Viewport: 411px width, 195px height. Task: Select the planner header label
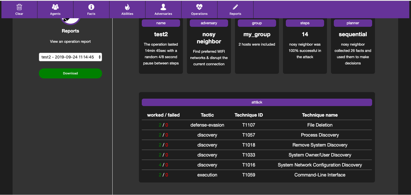353,23
